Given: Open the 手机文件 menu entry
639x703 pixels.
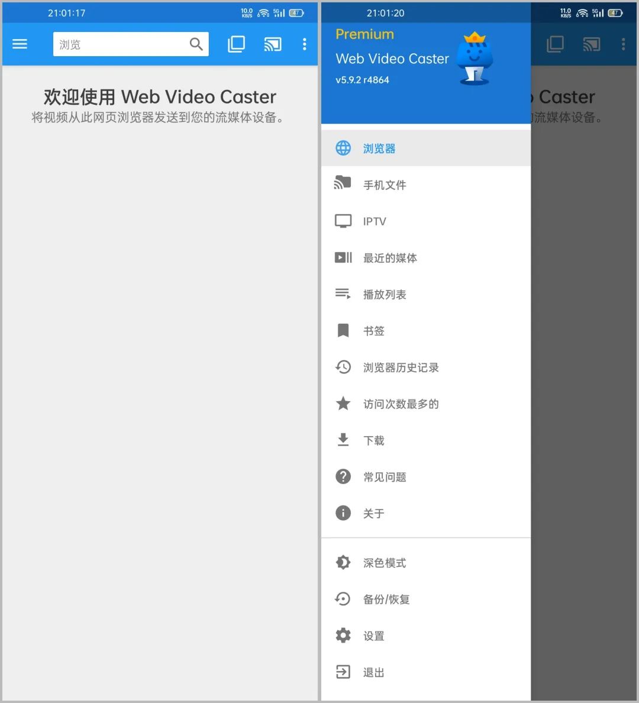Looking at the screenshot, I should coord(426,185).
